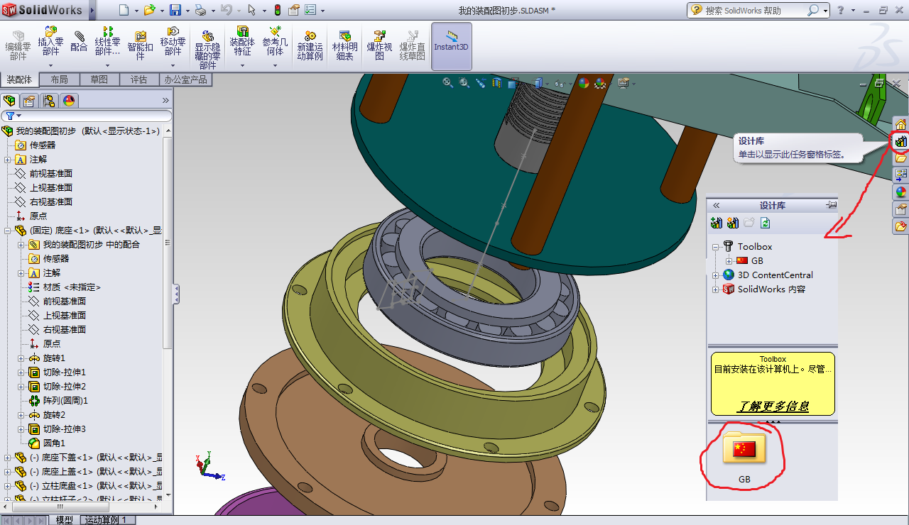Select the 圆角1 feature in tree
This screenshot has height=525, width=909.
pos(54,443)
